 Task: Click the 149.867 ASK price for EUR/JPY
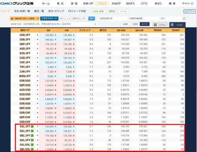(67, 40)
